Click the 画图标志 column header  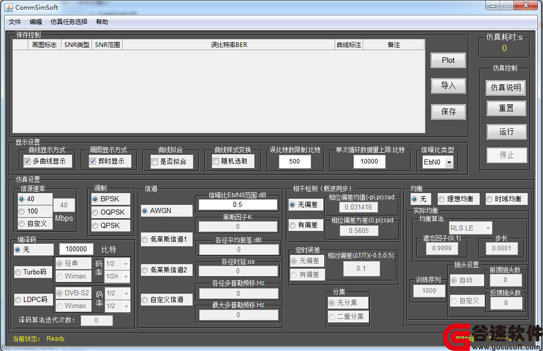(44, 44)
